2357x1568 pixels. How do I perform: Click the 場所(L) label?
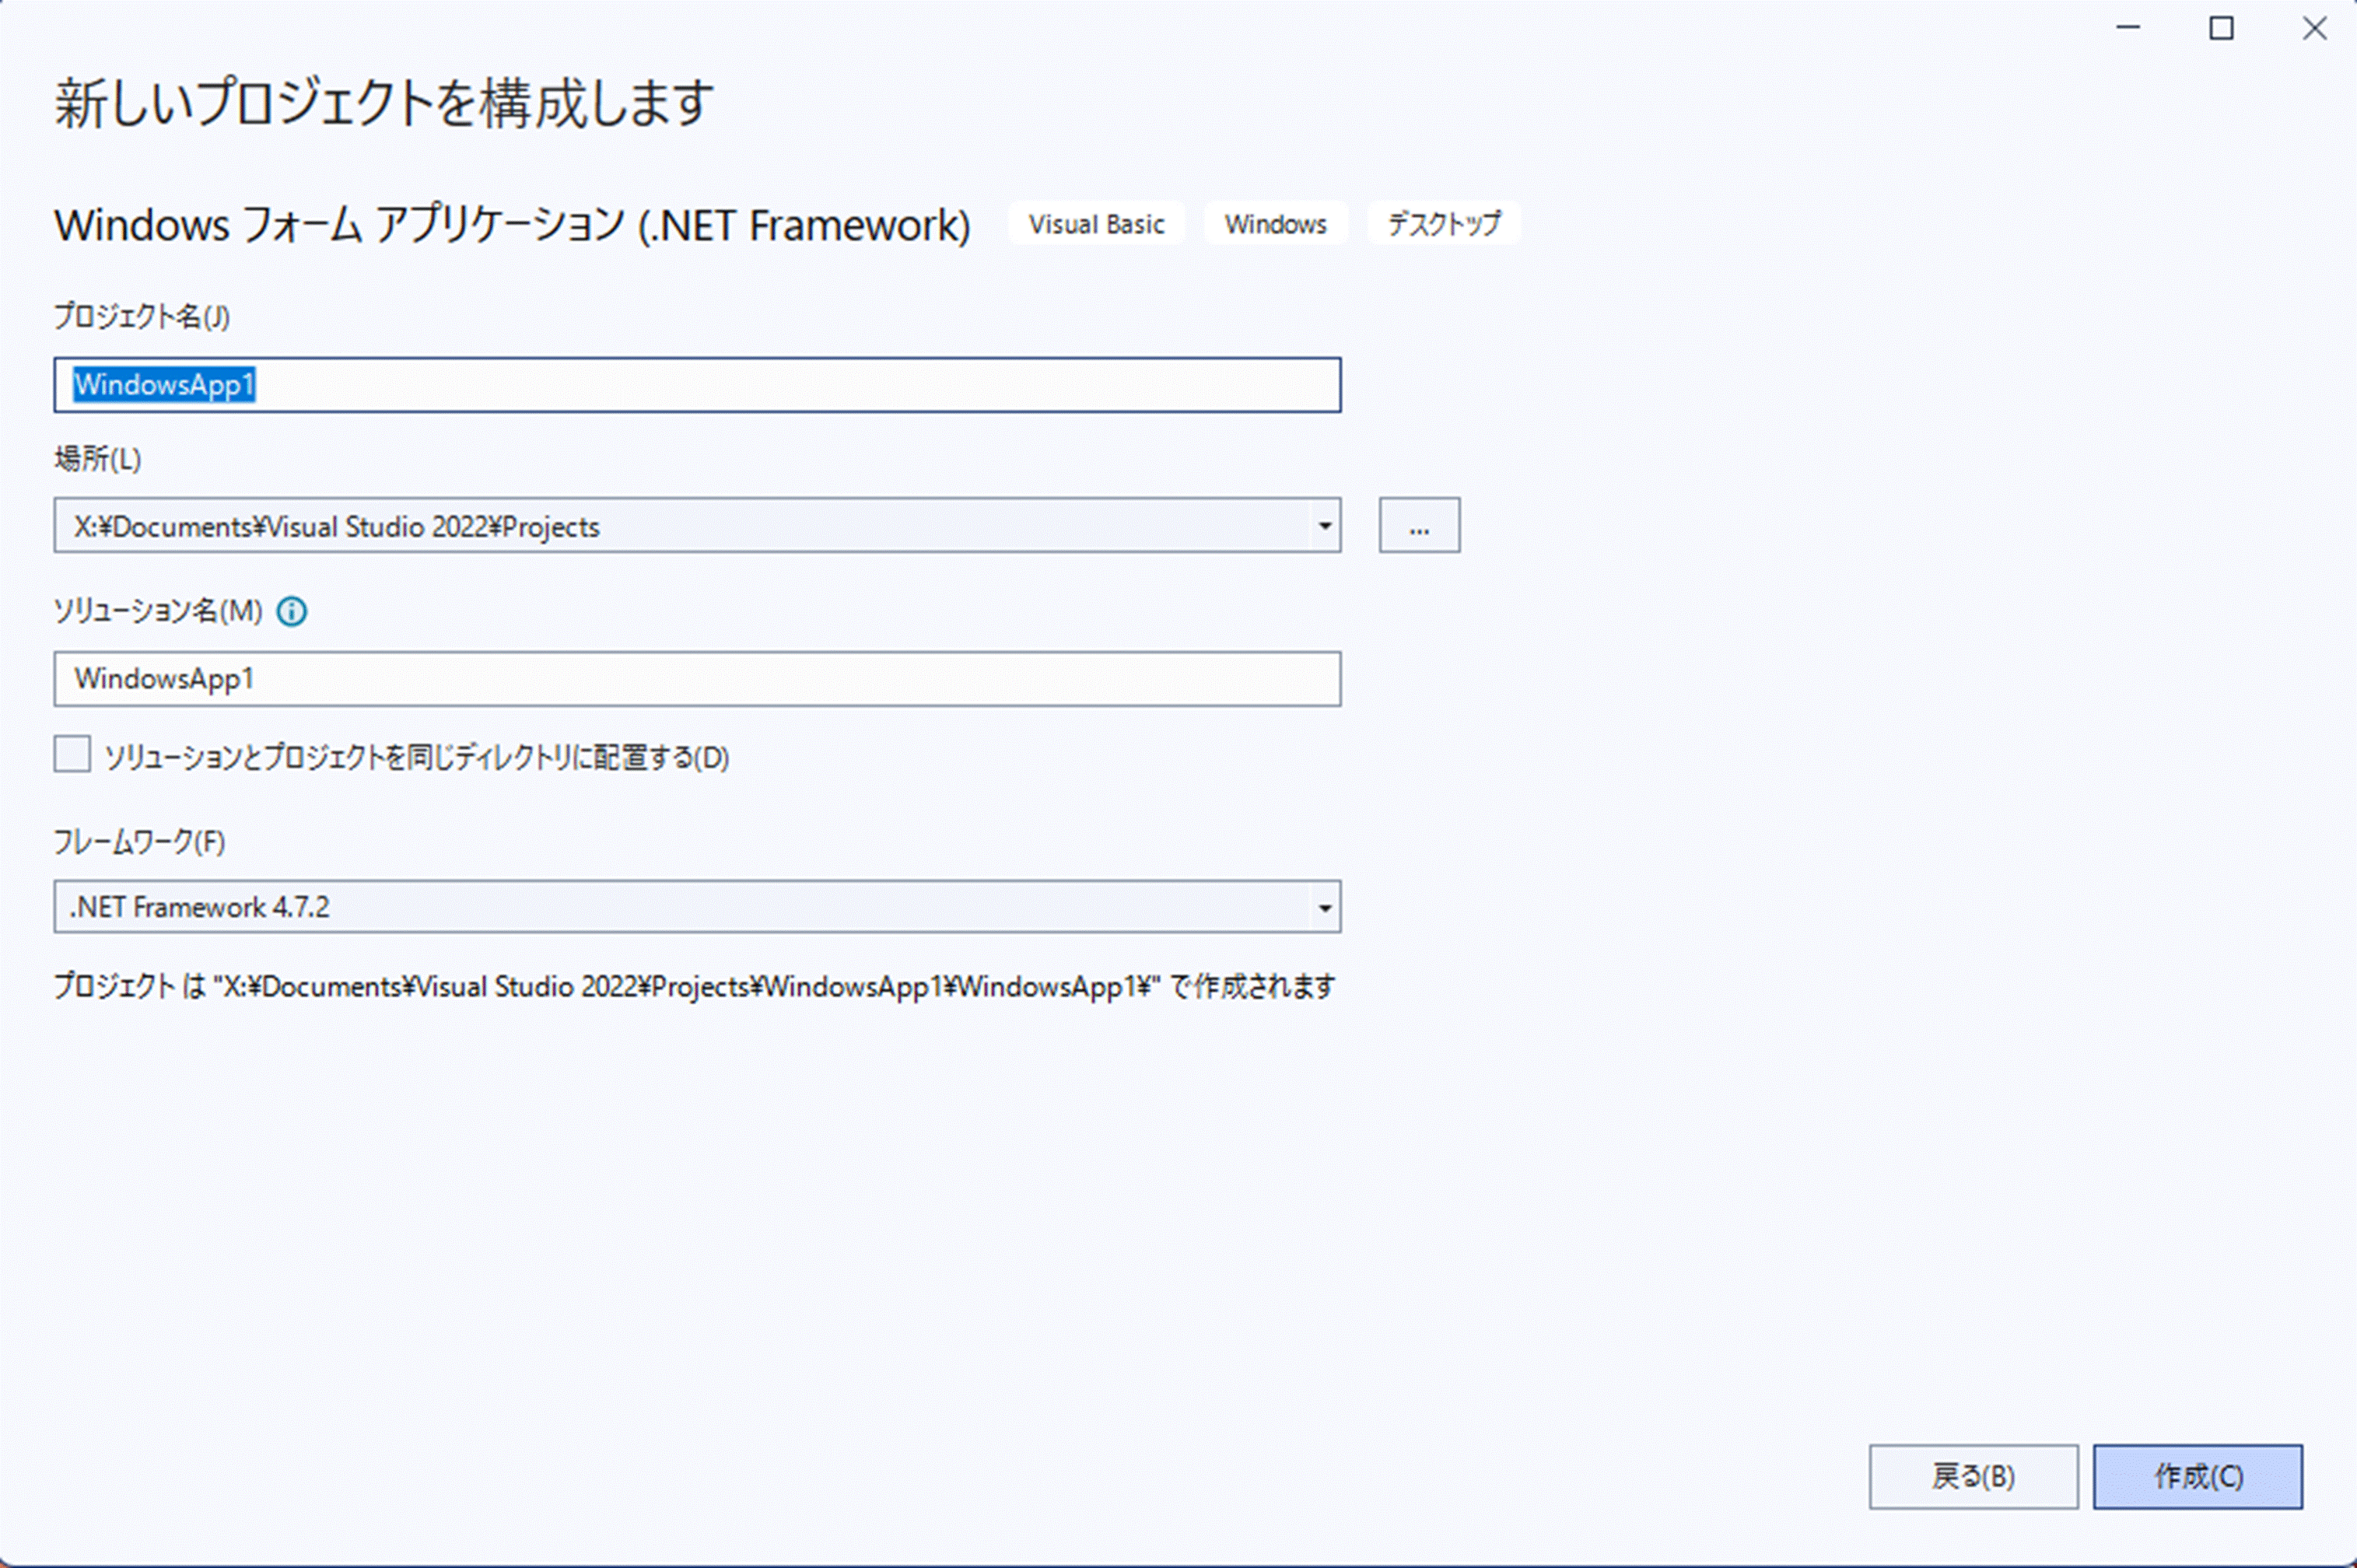pyautogui.click(x=97, y=459)
